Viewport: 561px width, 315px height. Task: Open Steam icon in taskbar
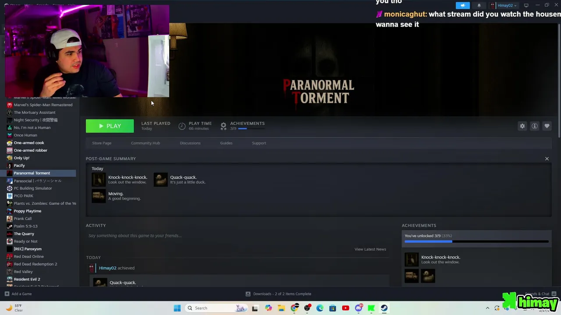384,308
